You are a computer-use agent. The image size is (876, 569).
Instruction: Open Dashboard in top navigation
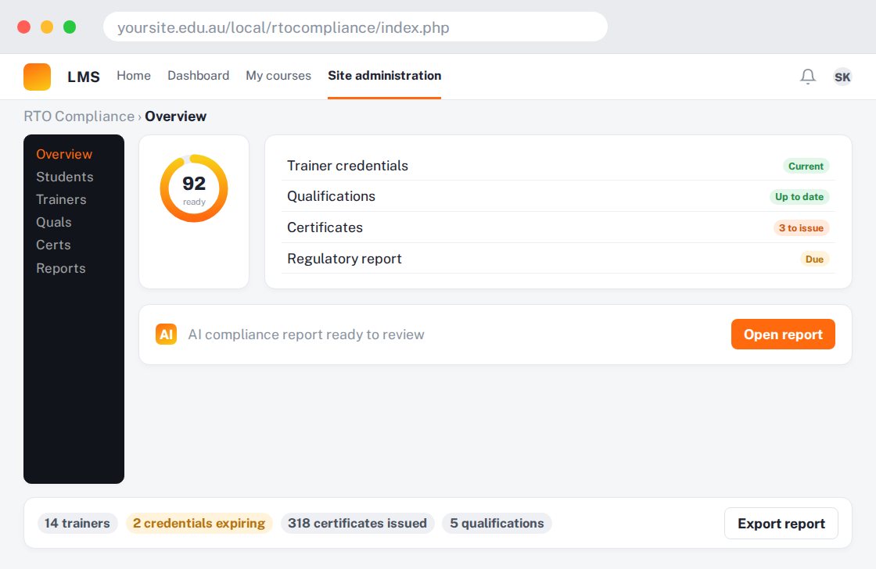(199, 75)
